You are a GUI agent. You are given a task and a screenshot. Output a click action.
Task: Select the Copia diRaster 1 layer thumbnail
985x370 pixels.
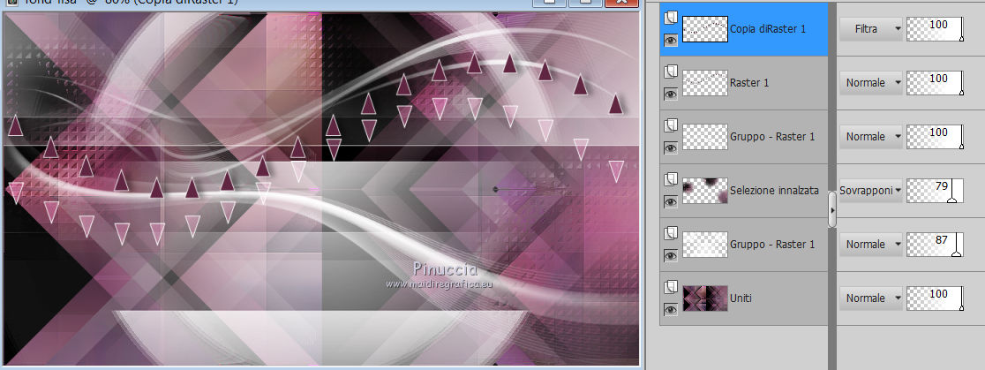(705, 29)
